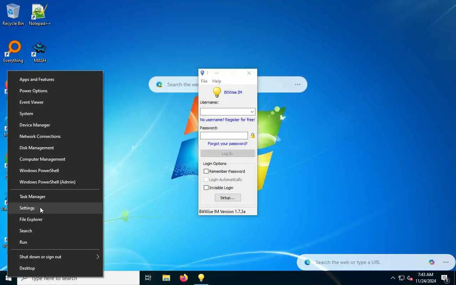The height and width of the screenshot is (285, 456).
Task: Open Device Manager
Action: 55,125
